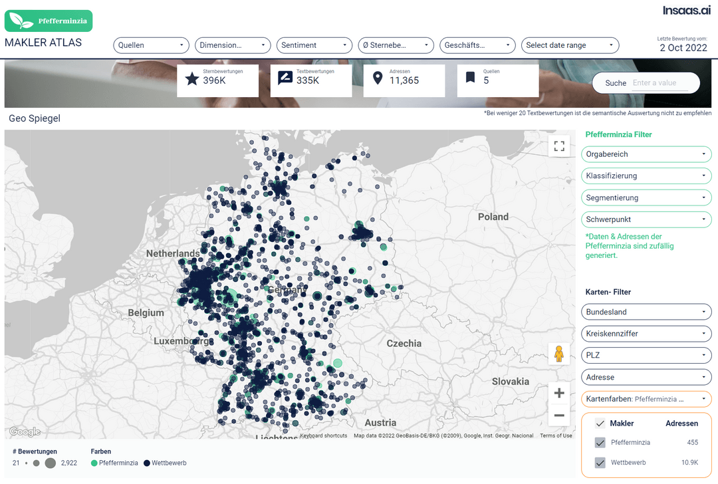The width and height of the screenshot is (718, 484).
Task: Open the Sentiment dropdown
Action: [314, 45]
